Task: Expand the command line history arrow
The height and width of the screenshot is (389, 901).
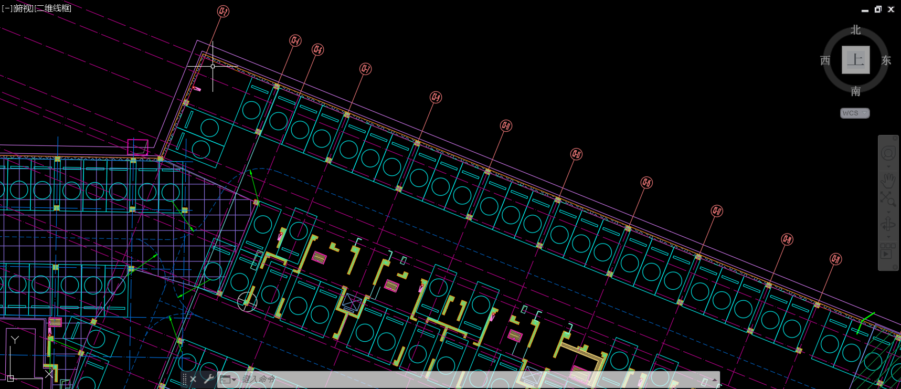Action: click(714, 379)
